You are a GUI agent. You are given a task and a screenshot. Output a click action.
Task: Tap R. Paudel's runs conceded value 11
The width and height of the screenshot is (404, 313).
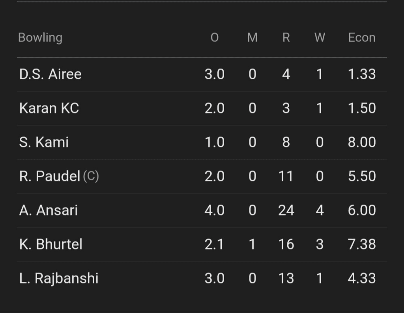[x=286, y=176]
